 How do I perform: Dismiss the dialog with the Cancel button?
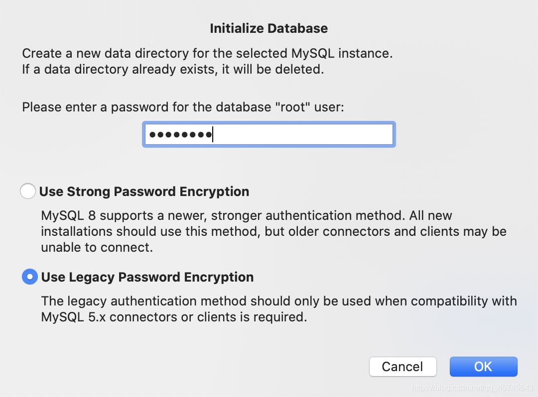tap(403, 367)
